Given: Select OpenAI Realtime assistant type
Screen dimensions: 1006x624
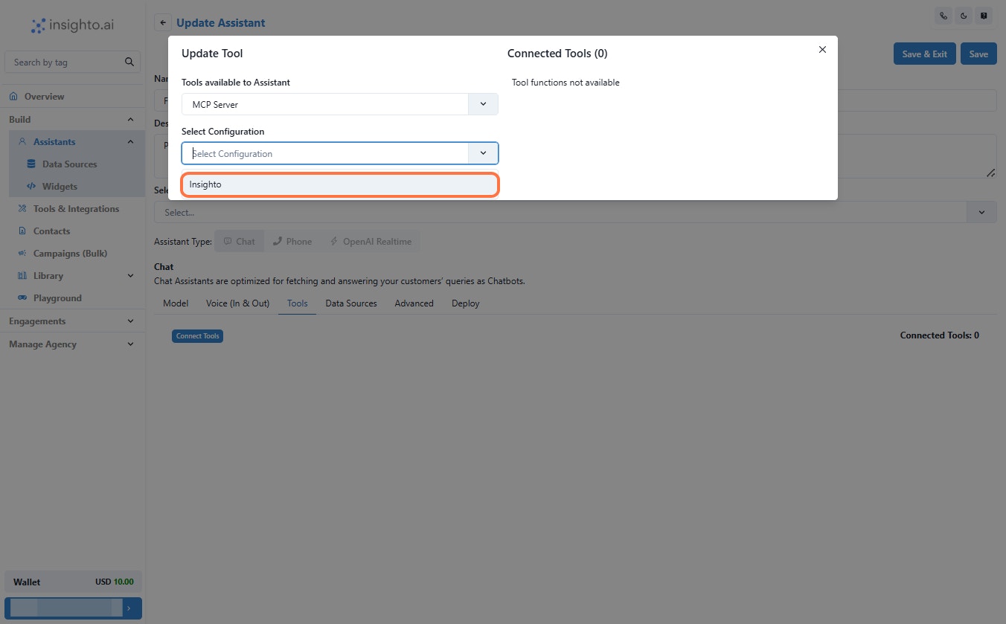Looking at the screenshot, I should pyautogui.click(x=371, y=242).
